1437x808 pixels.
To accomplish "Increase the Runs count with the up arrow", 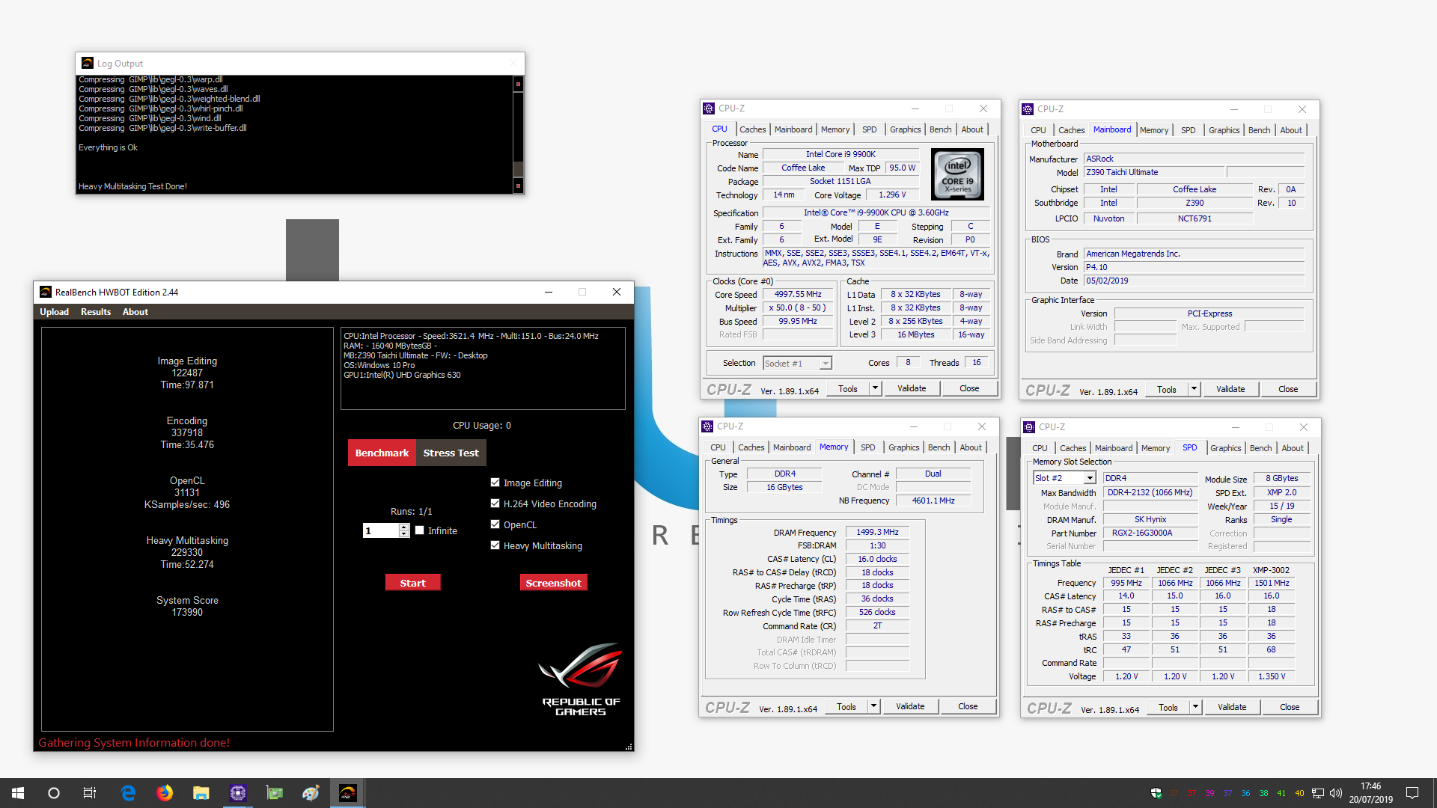I will point(404,527).
